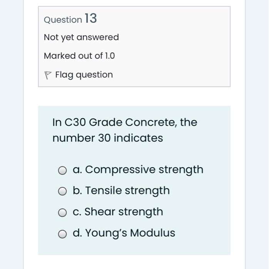Screen dimensions: 269x269
Task: Click the letter d. before Young's
Action: point(77,233)
